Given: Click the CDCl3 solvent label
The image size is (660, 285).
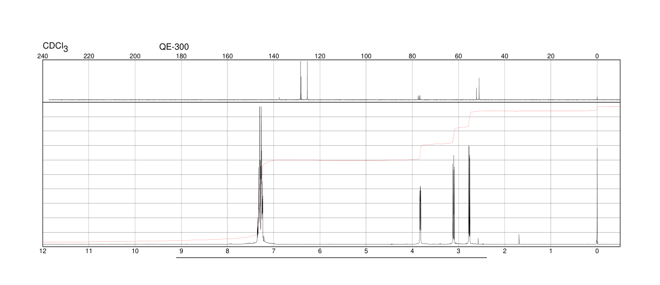Looking at the screenshot, I should [56, 47].
